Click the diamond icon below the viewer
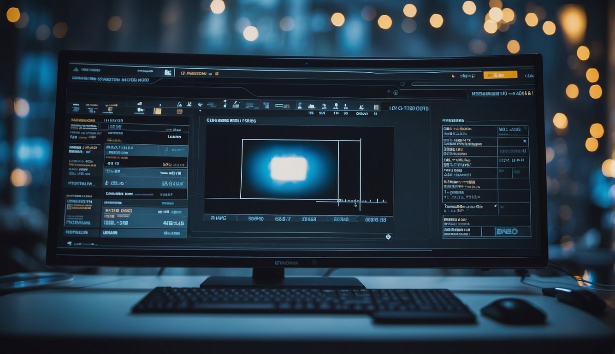 point(388,236)
